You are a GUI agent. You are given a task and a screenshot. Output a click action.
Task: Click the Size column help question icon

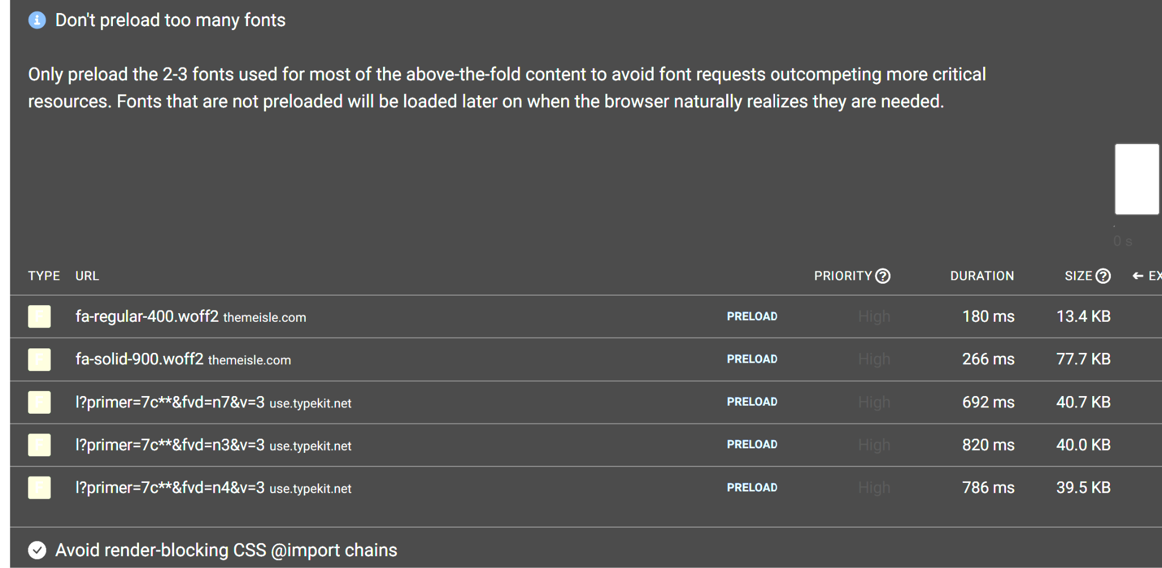pos(1103,276)
